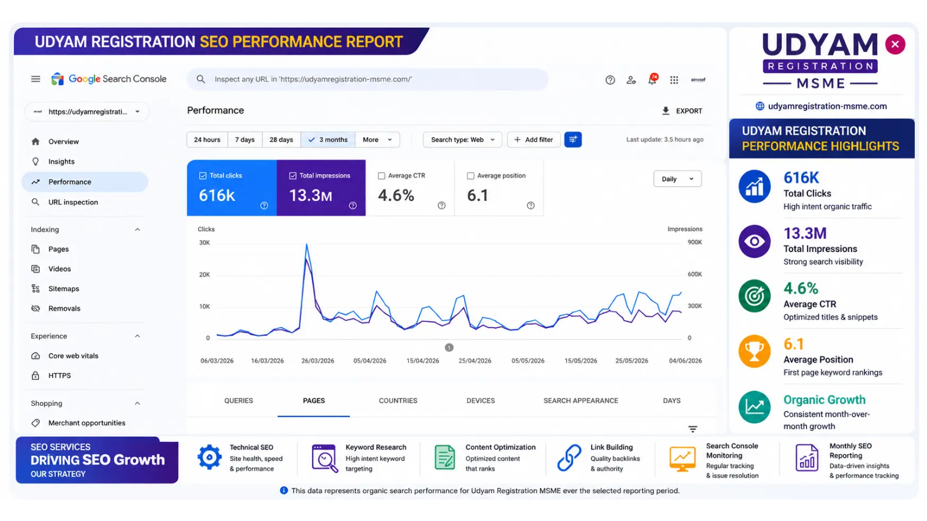Open URL inspection in the sidebar
Screen dimensions: 927x521
(85, 202)
